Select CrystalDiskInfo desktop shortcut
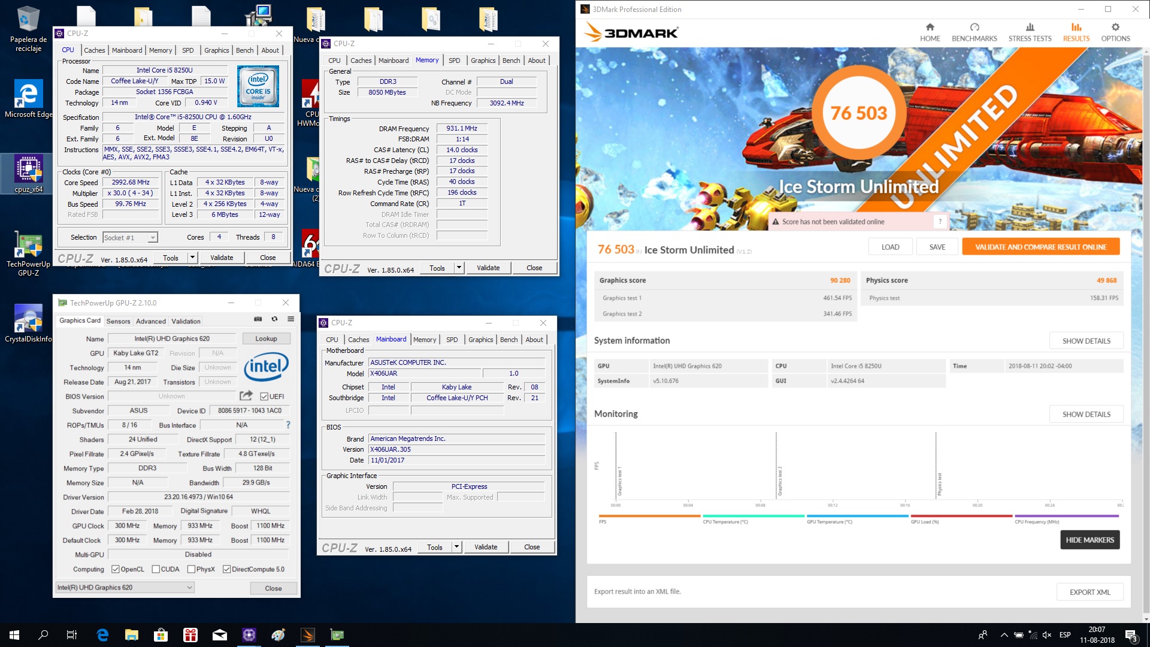The width and height of the screenshot is (1150, 647). (28, 323)
